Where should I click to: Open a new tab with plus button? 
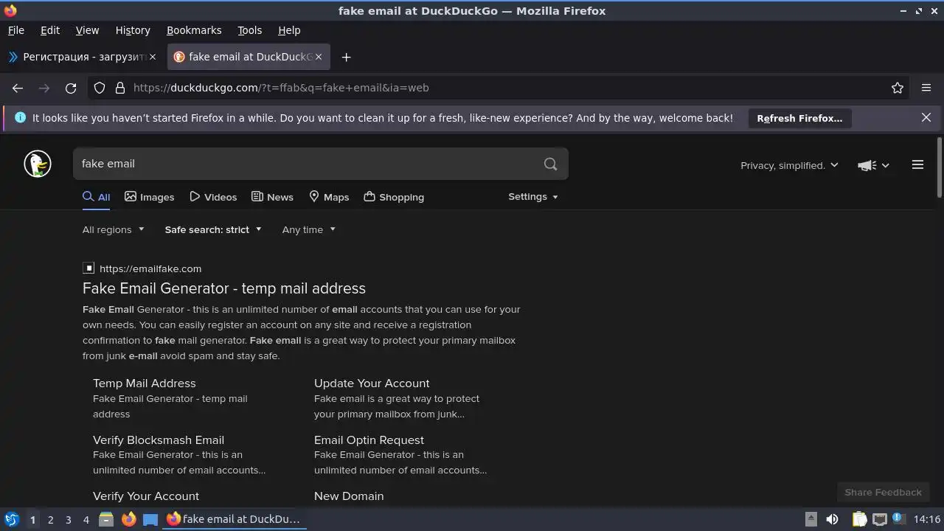click(x=346, y=57)
